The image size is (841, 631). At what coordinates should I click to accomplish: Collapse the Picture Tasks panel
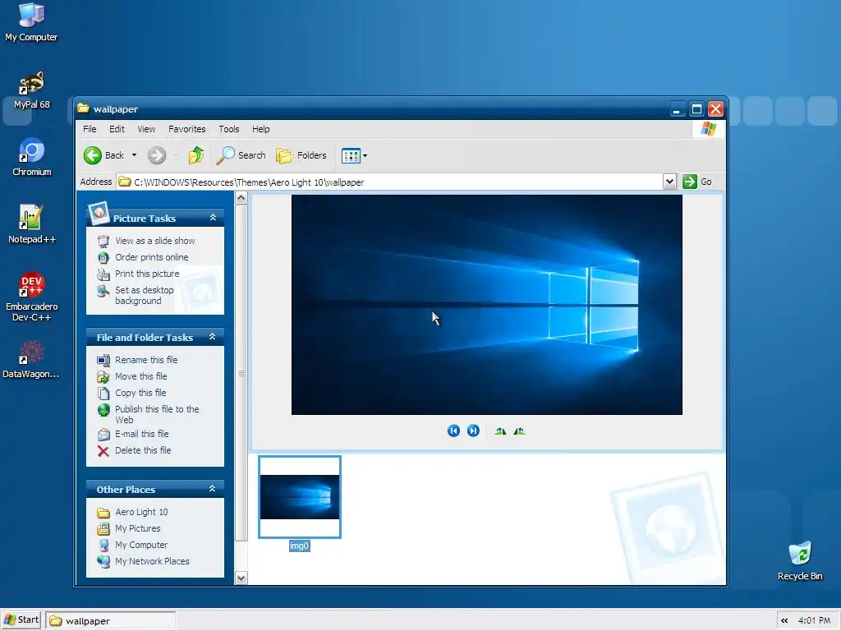pyautogui.click(x=213, y=217)
